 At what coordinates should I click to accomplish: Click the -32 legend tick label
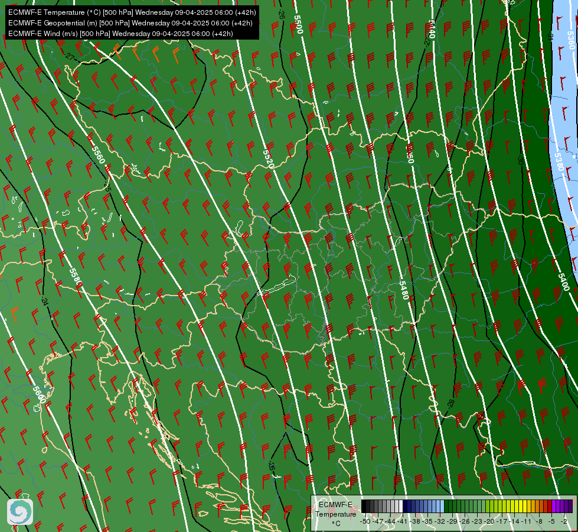click(440, 522)
